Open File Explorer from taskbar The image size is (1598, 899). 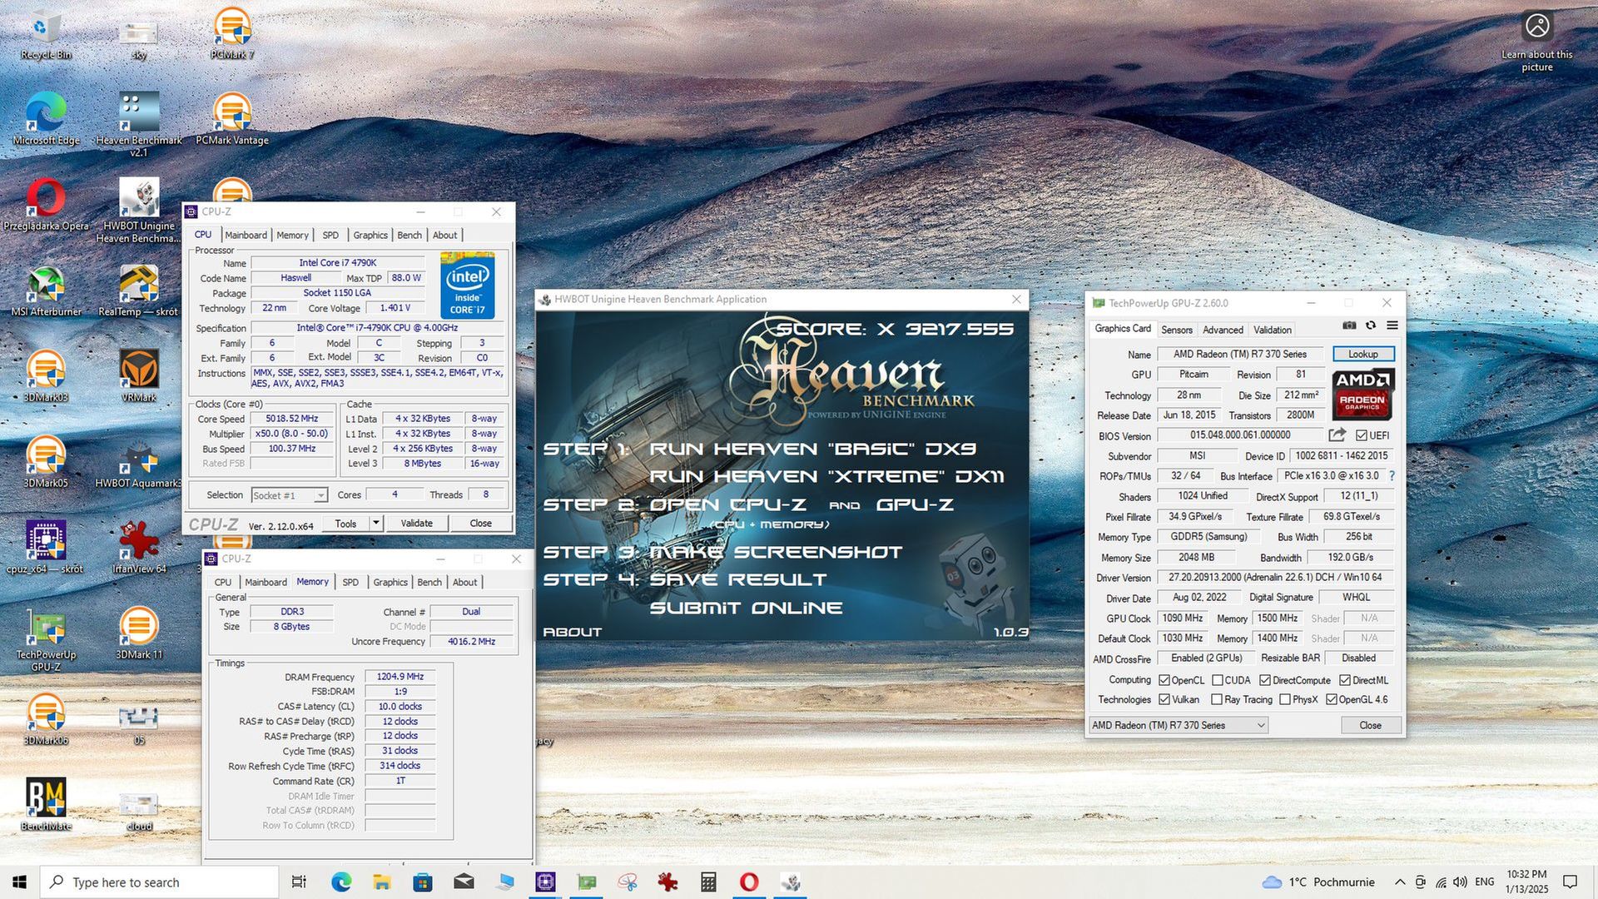pyautogui.click(x=382, y=882)
